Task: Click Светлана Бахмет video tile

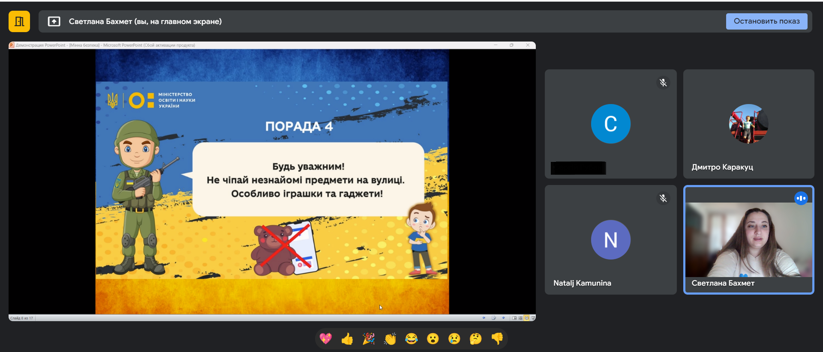Action: coord(748,240)
